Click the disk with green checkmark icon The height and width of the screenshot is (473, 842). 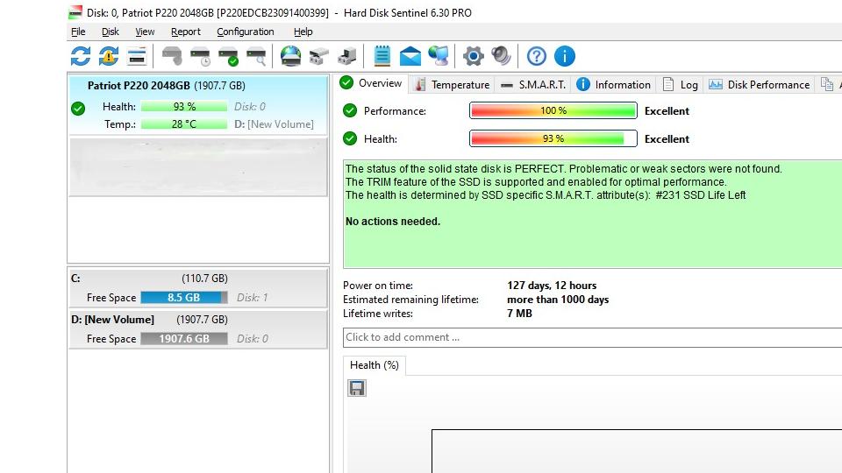click(x=229, y=56)
